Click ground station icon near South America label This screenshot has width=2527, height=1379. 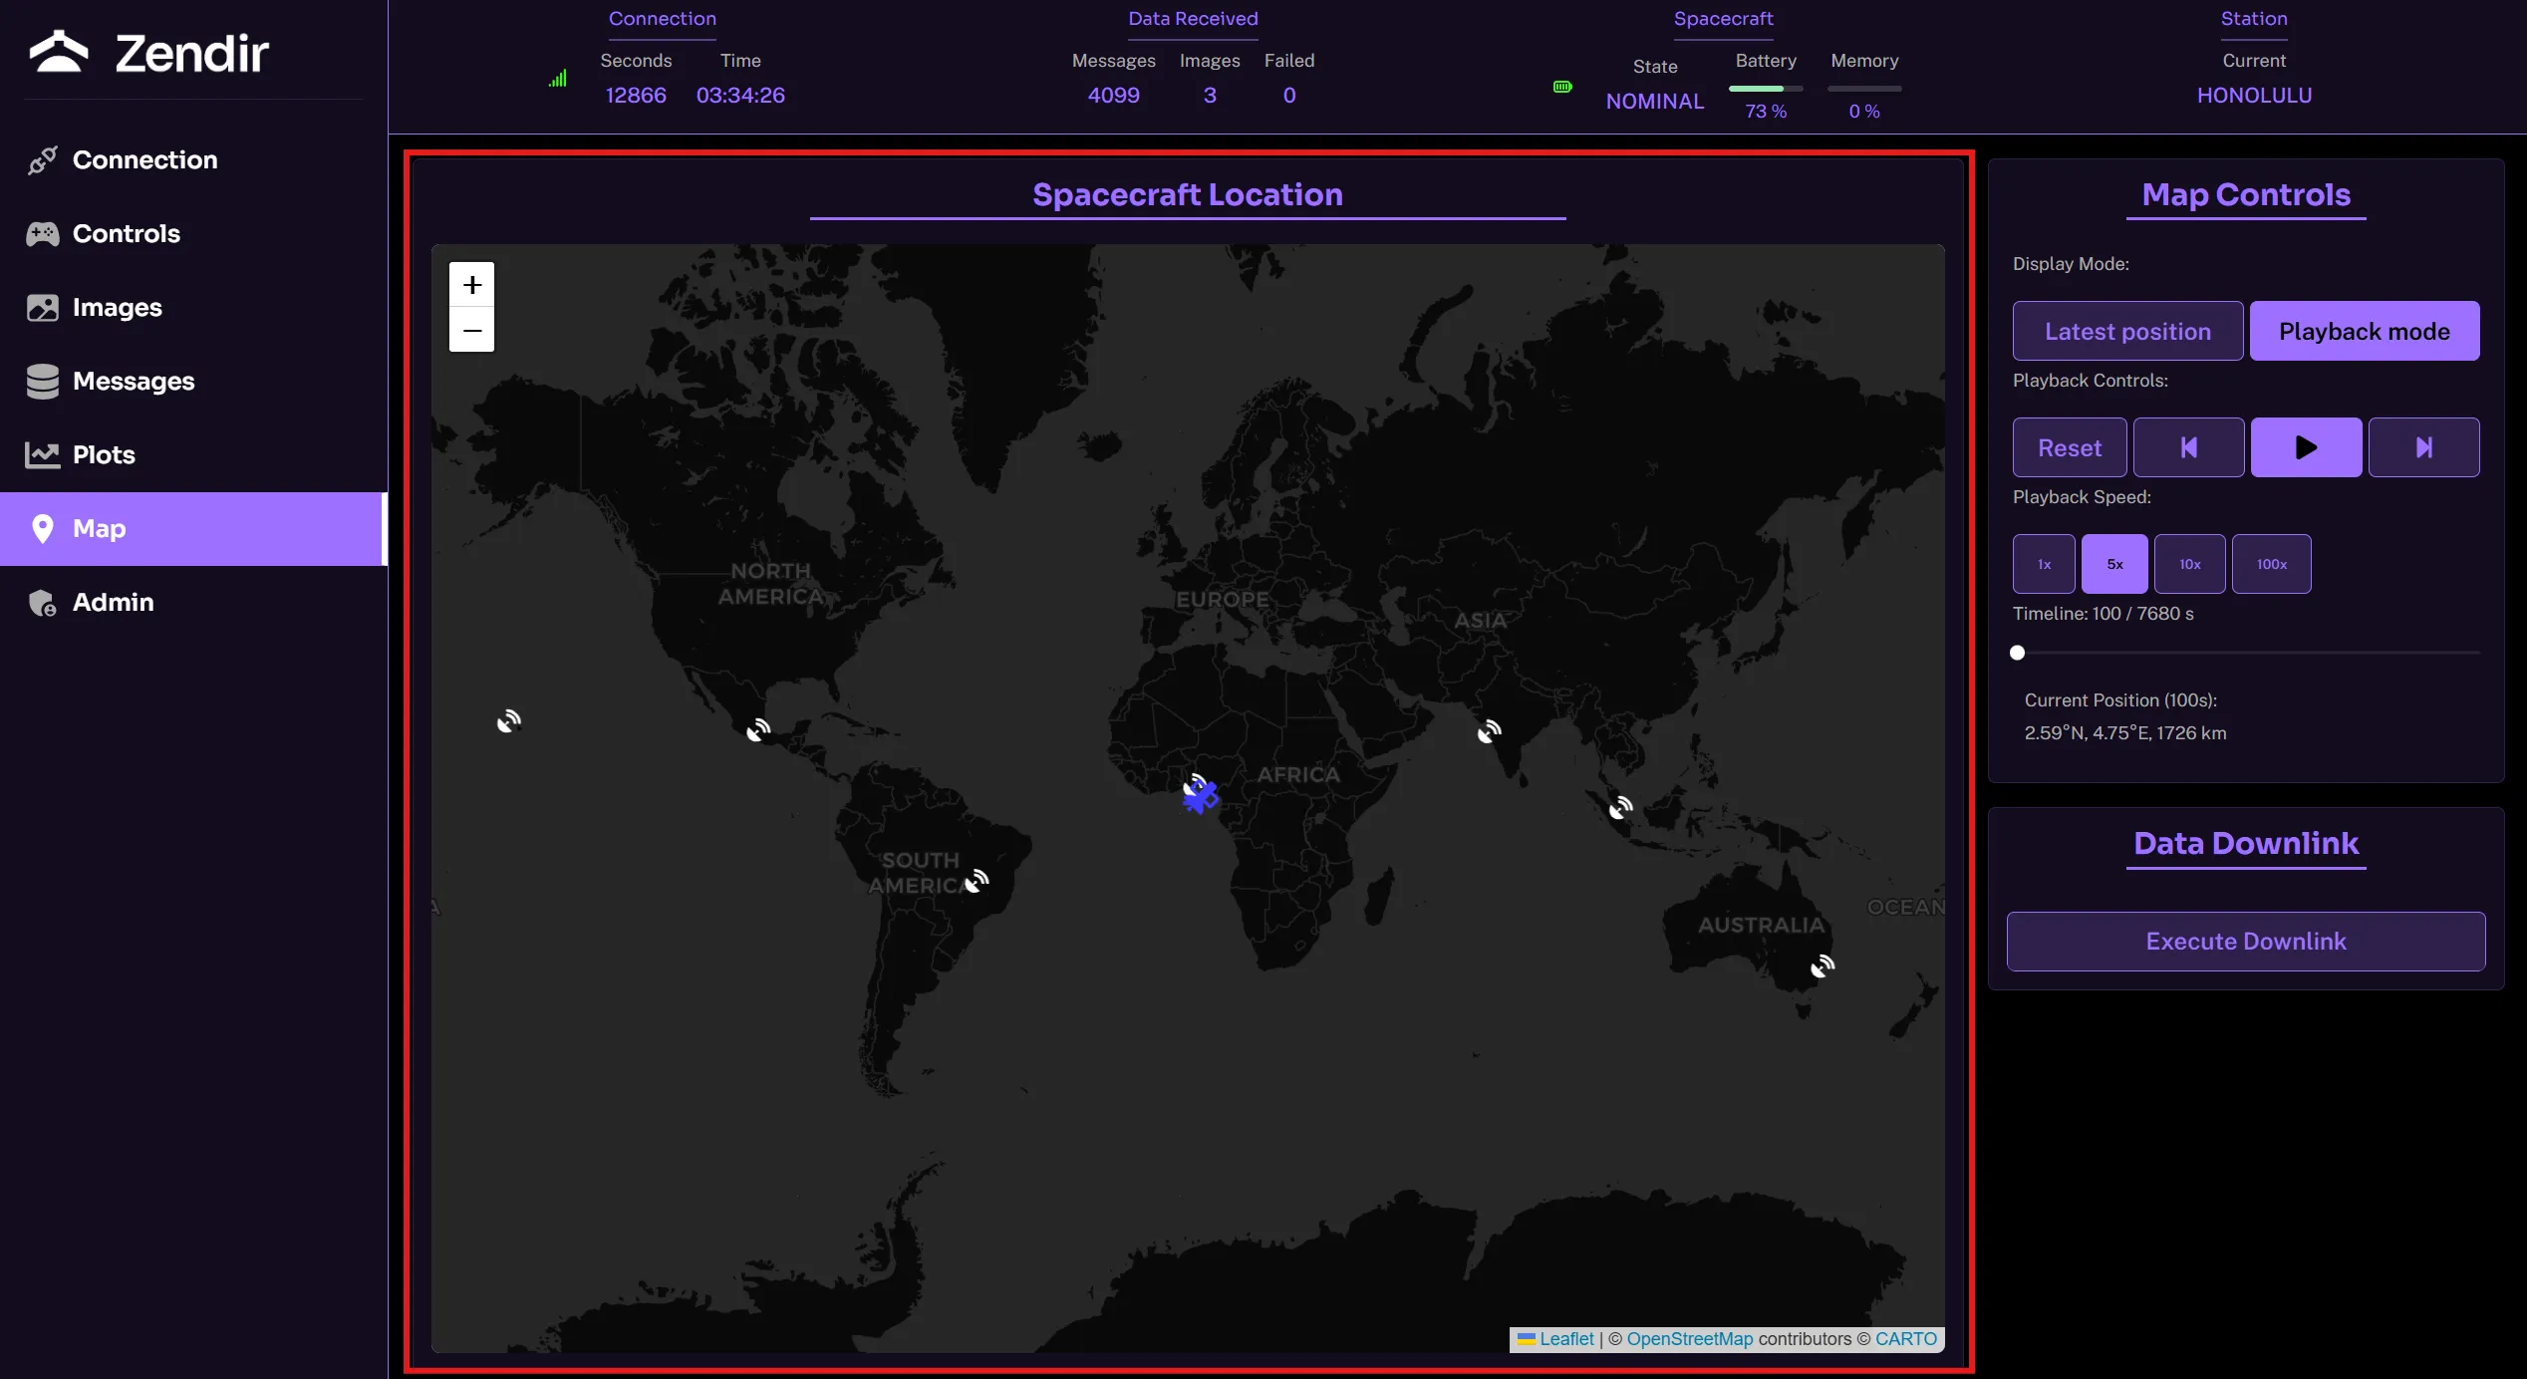pos(977,880)
